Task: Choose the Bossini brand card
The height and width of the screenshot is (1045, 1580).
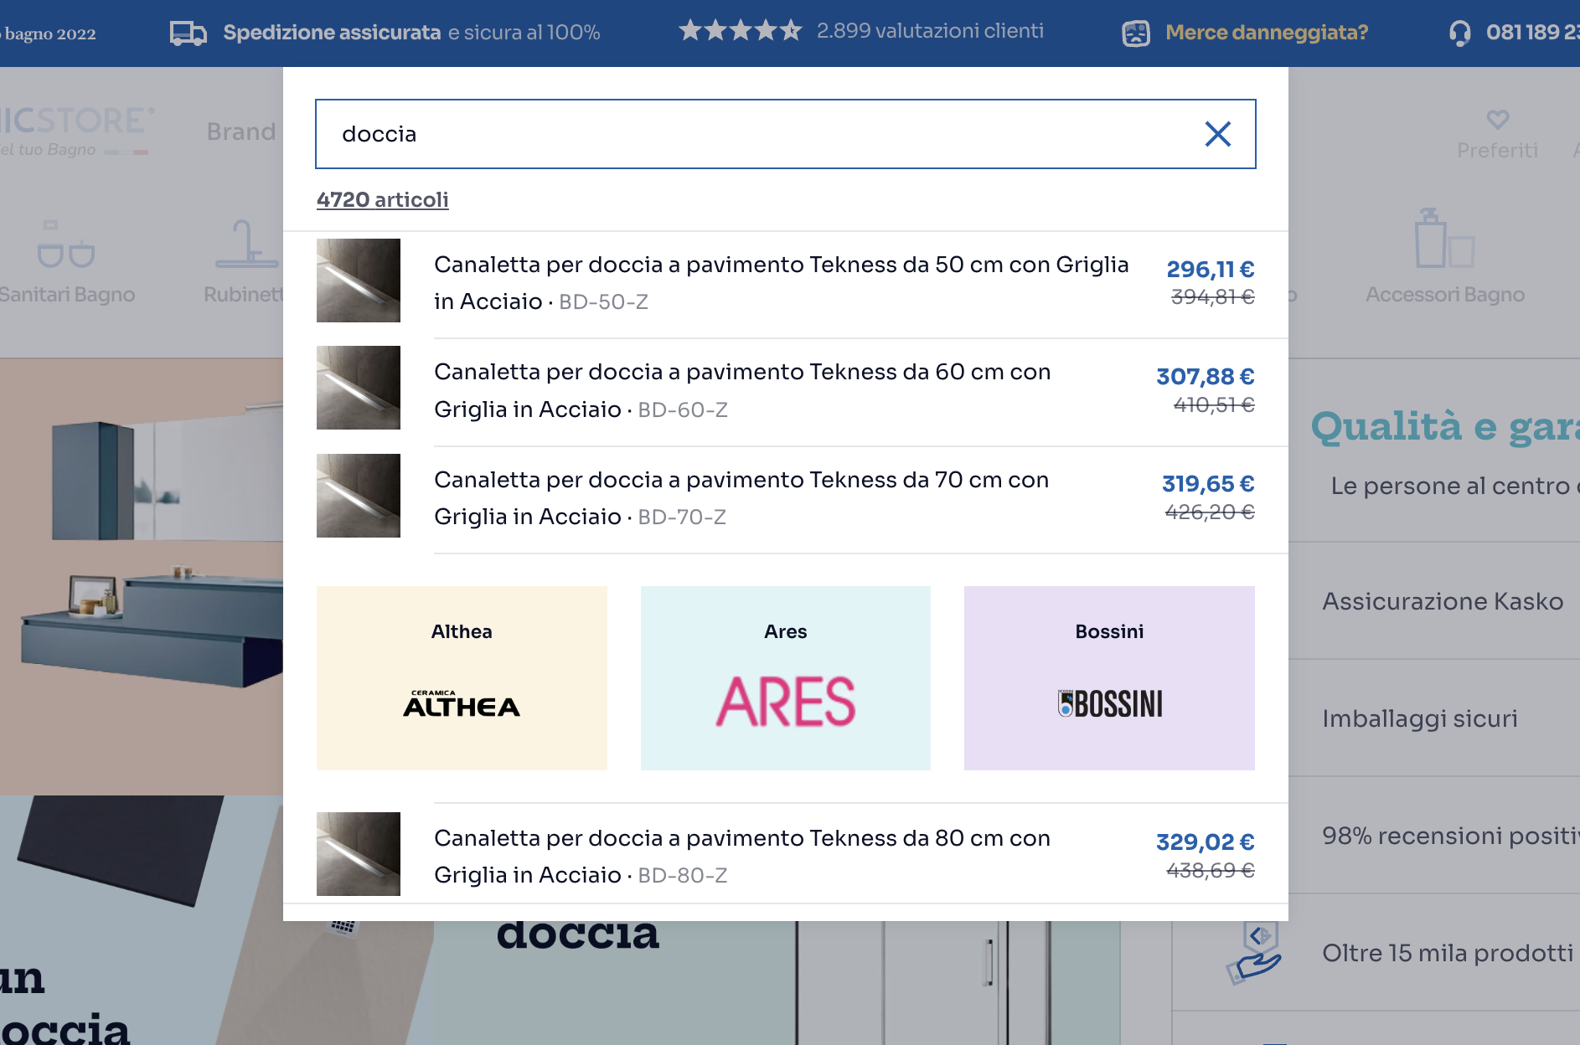Action: (x=1108, y=678)
